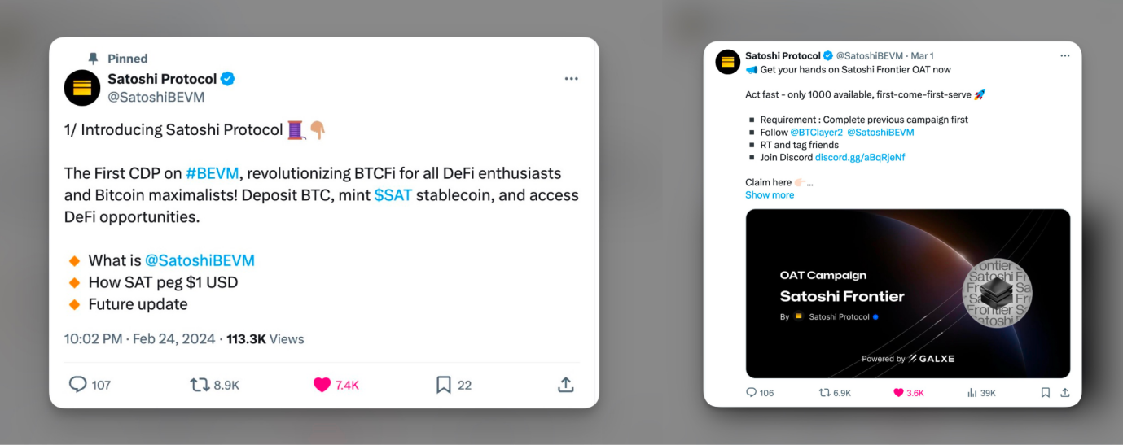Open the Satoshi Frontier OAT Campaign card
This screenshot has height=445, width=1123.
tap(907, 294)
